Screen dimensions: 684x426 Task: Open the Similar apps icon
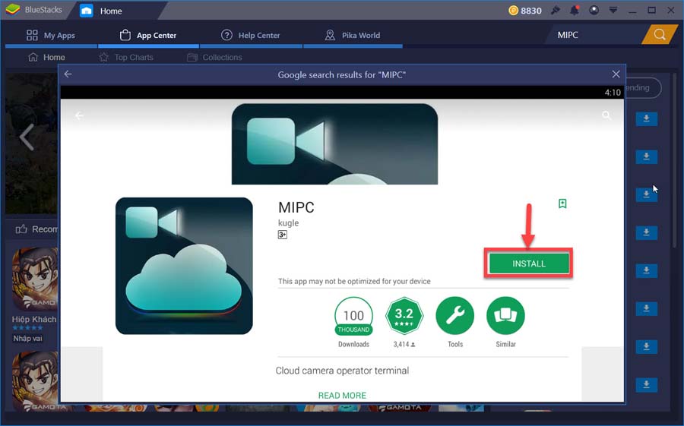click(x=505, y=316)
